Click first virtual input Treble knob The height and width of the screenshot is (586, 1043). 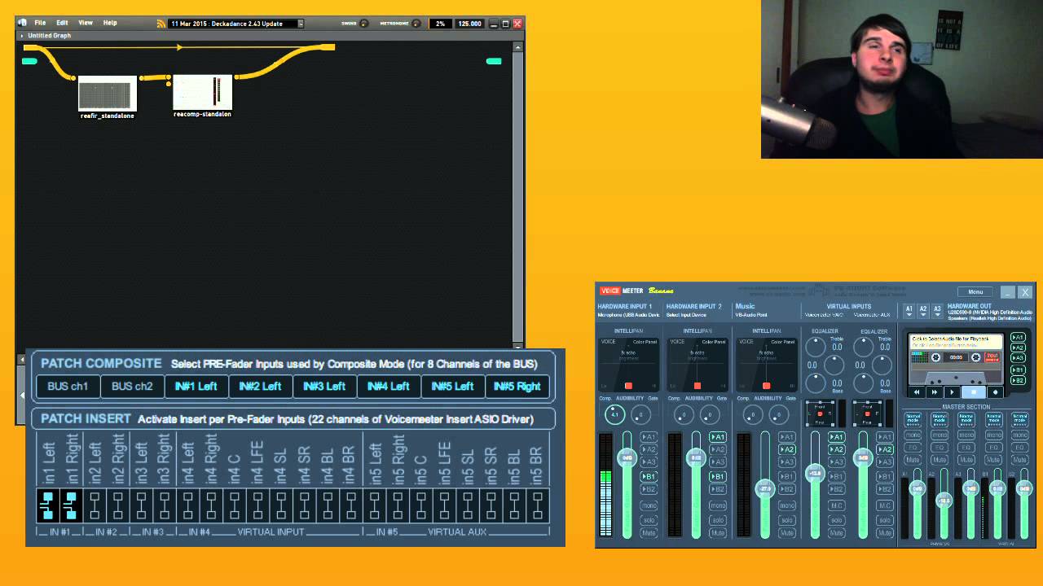(815, 348)
